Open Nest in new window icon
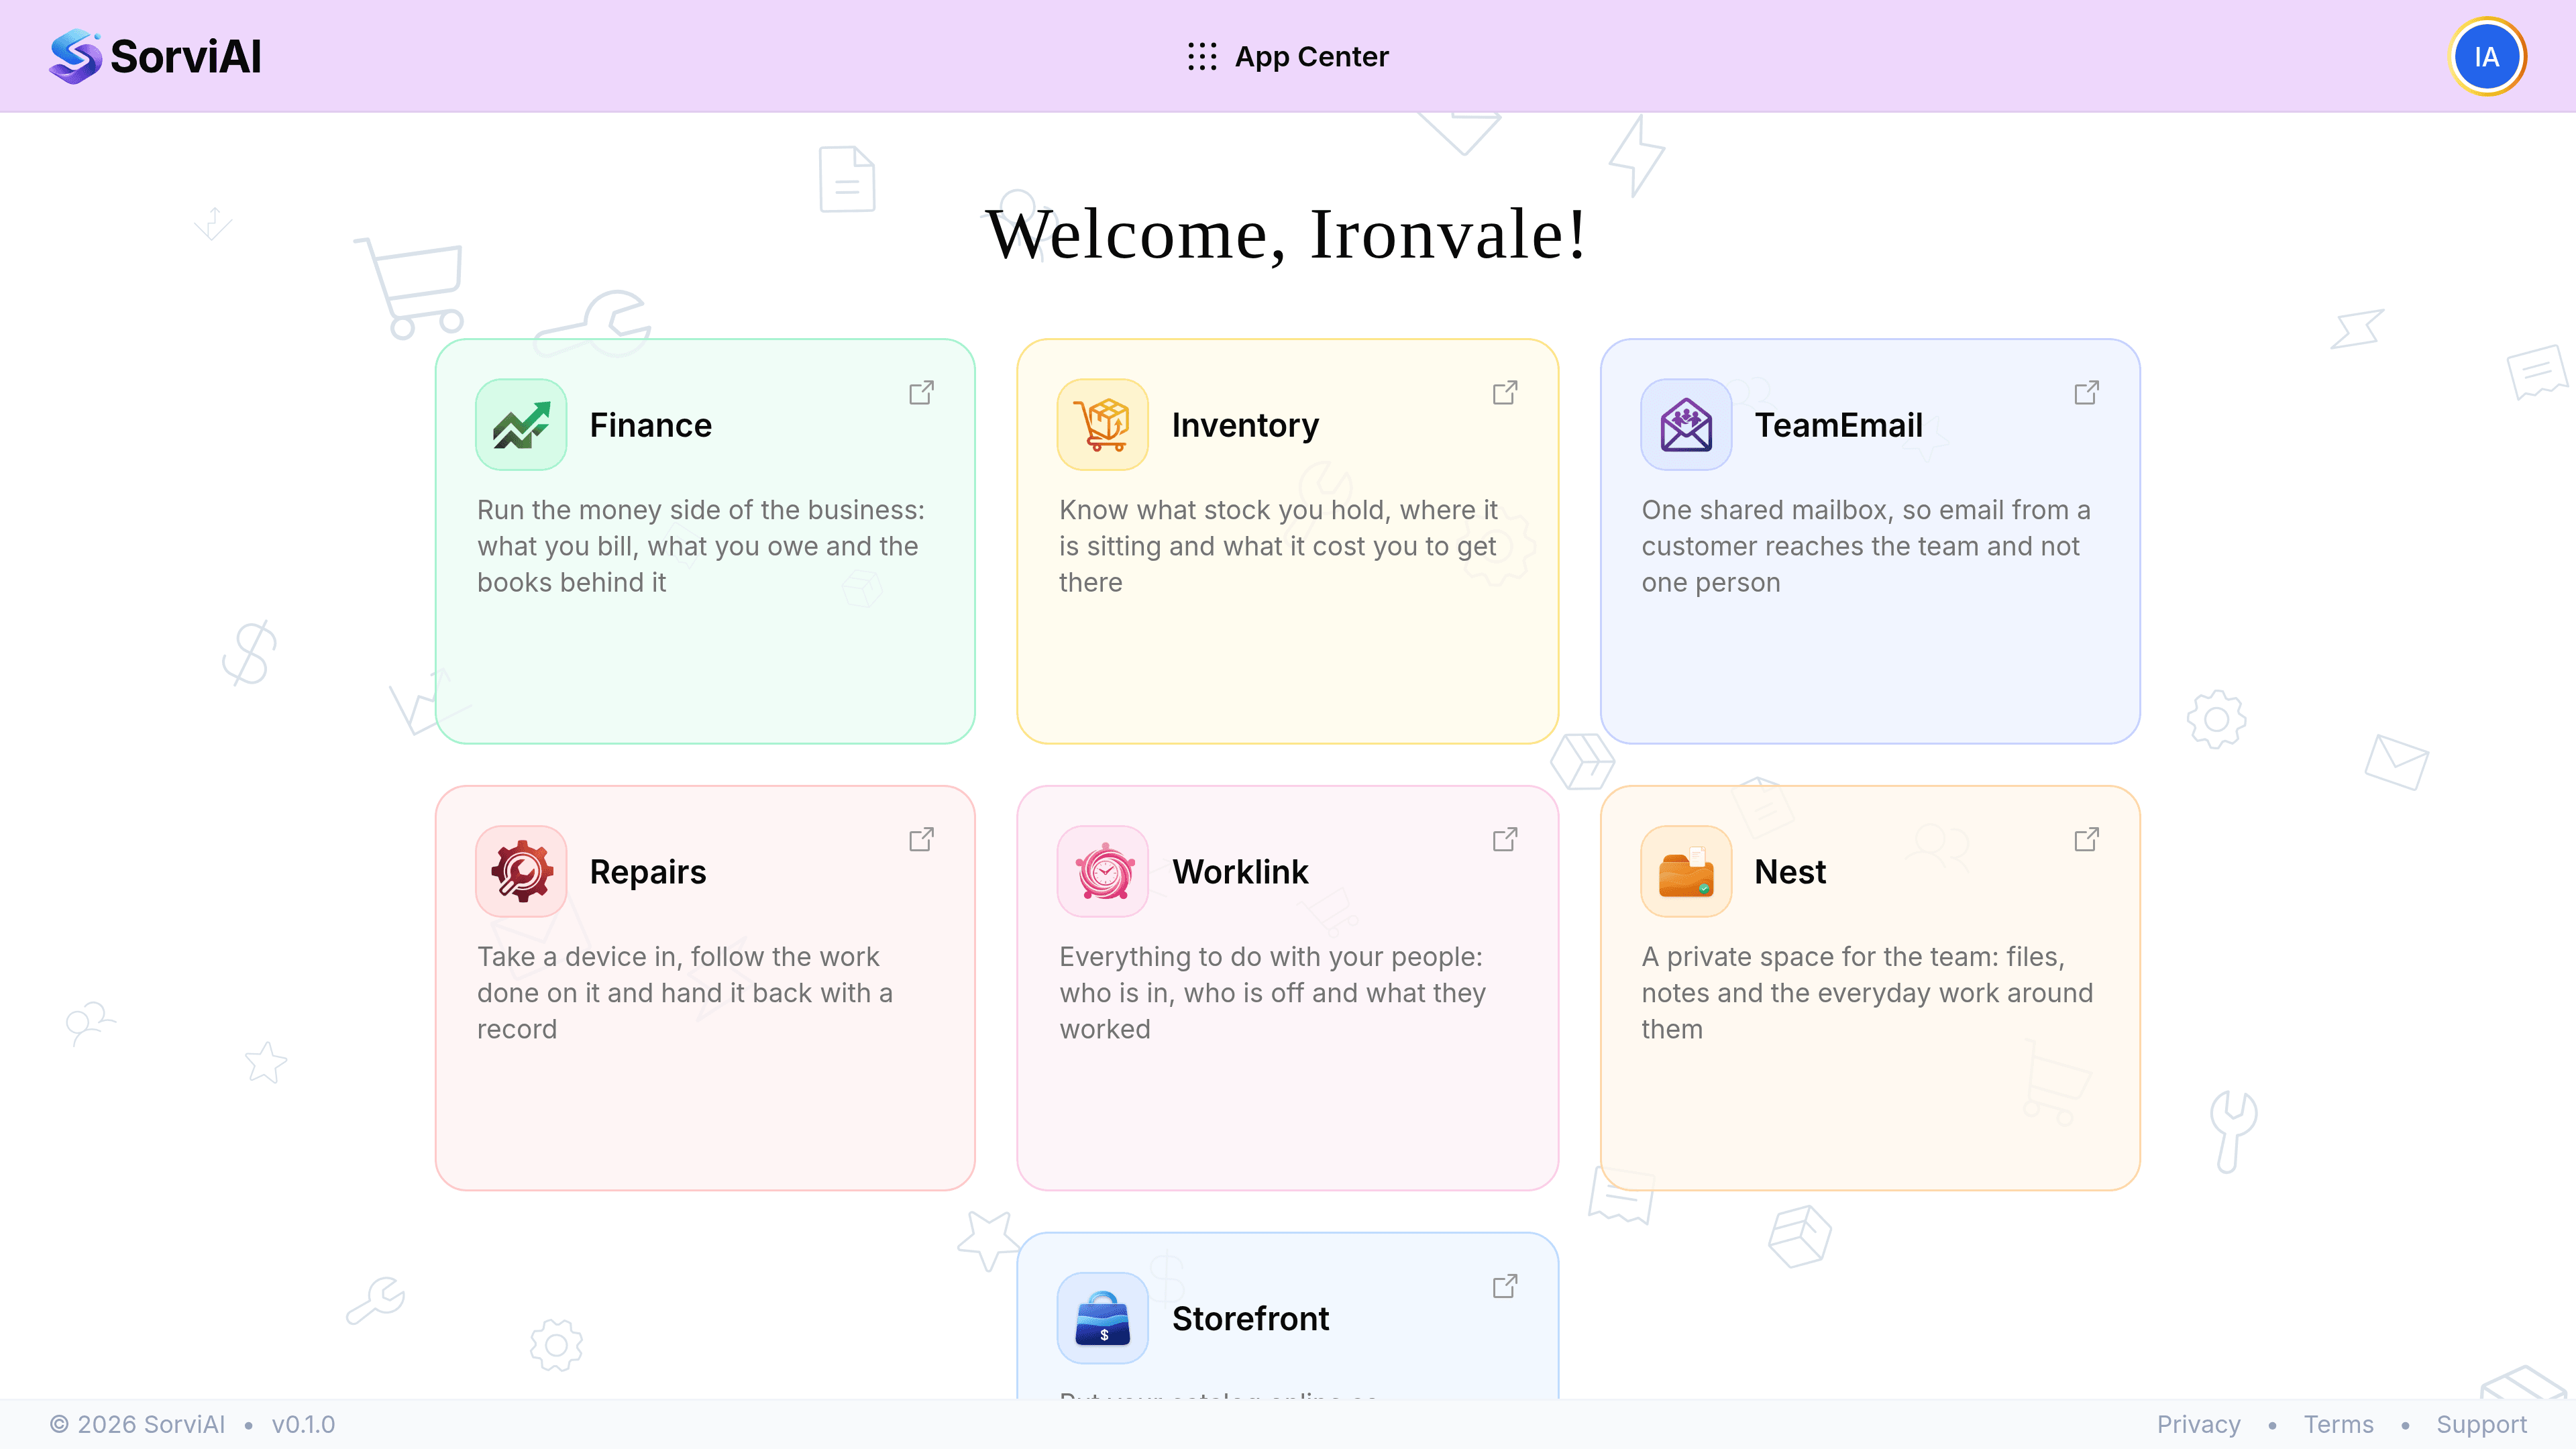Image resolution: width=2576 pixels, height=1449 pixels. pos(2087,839)
